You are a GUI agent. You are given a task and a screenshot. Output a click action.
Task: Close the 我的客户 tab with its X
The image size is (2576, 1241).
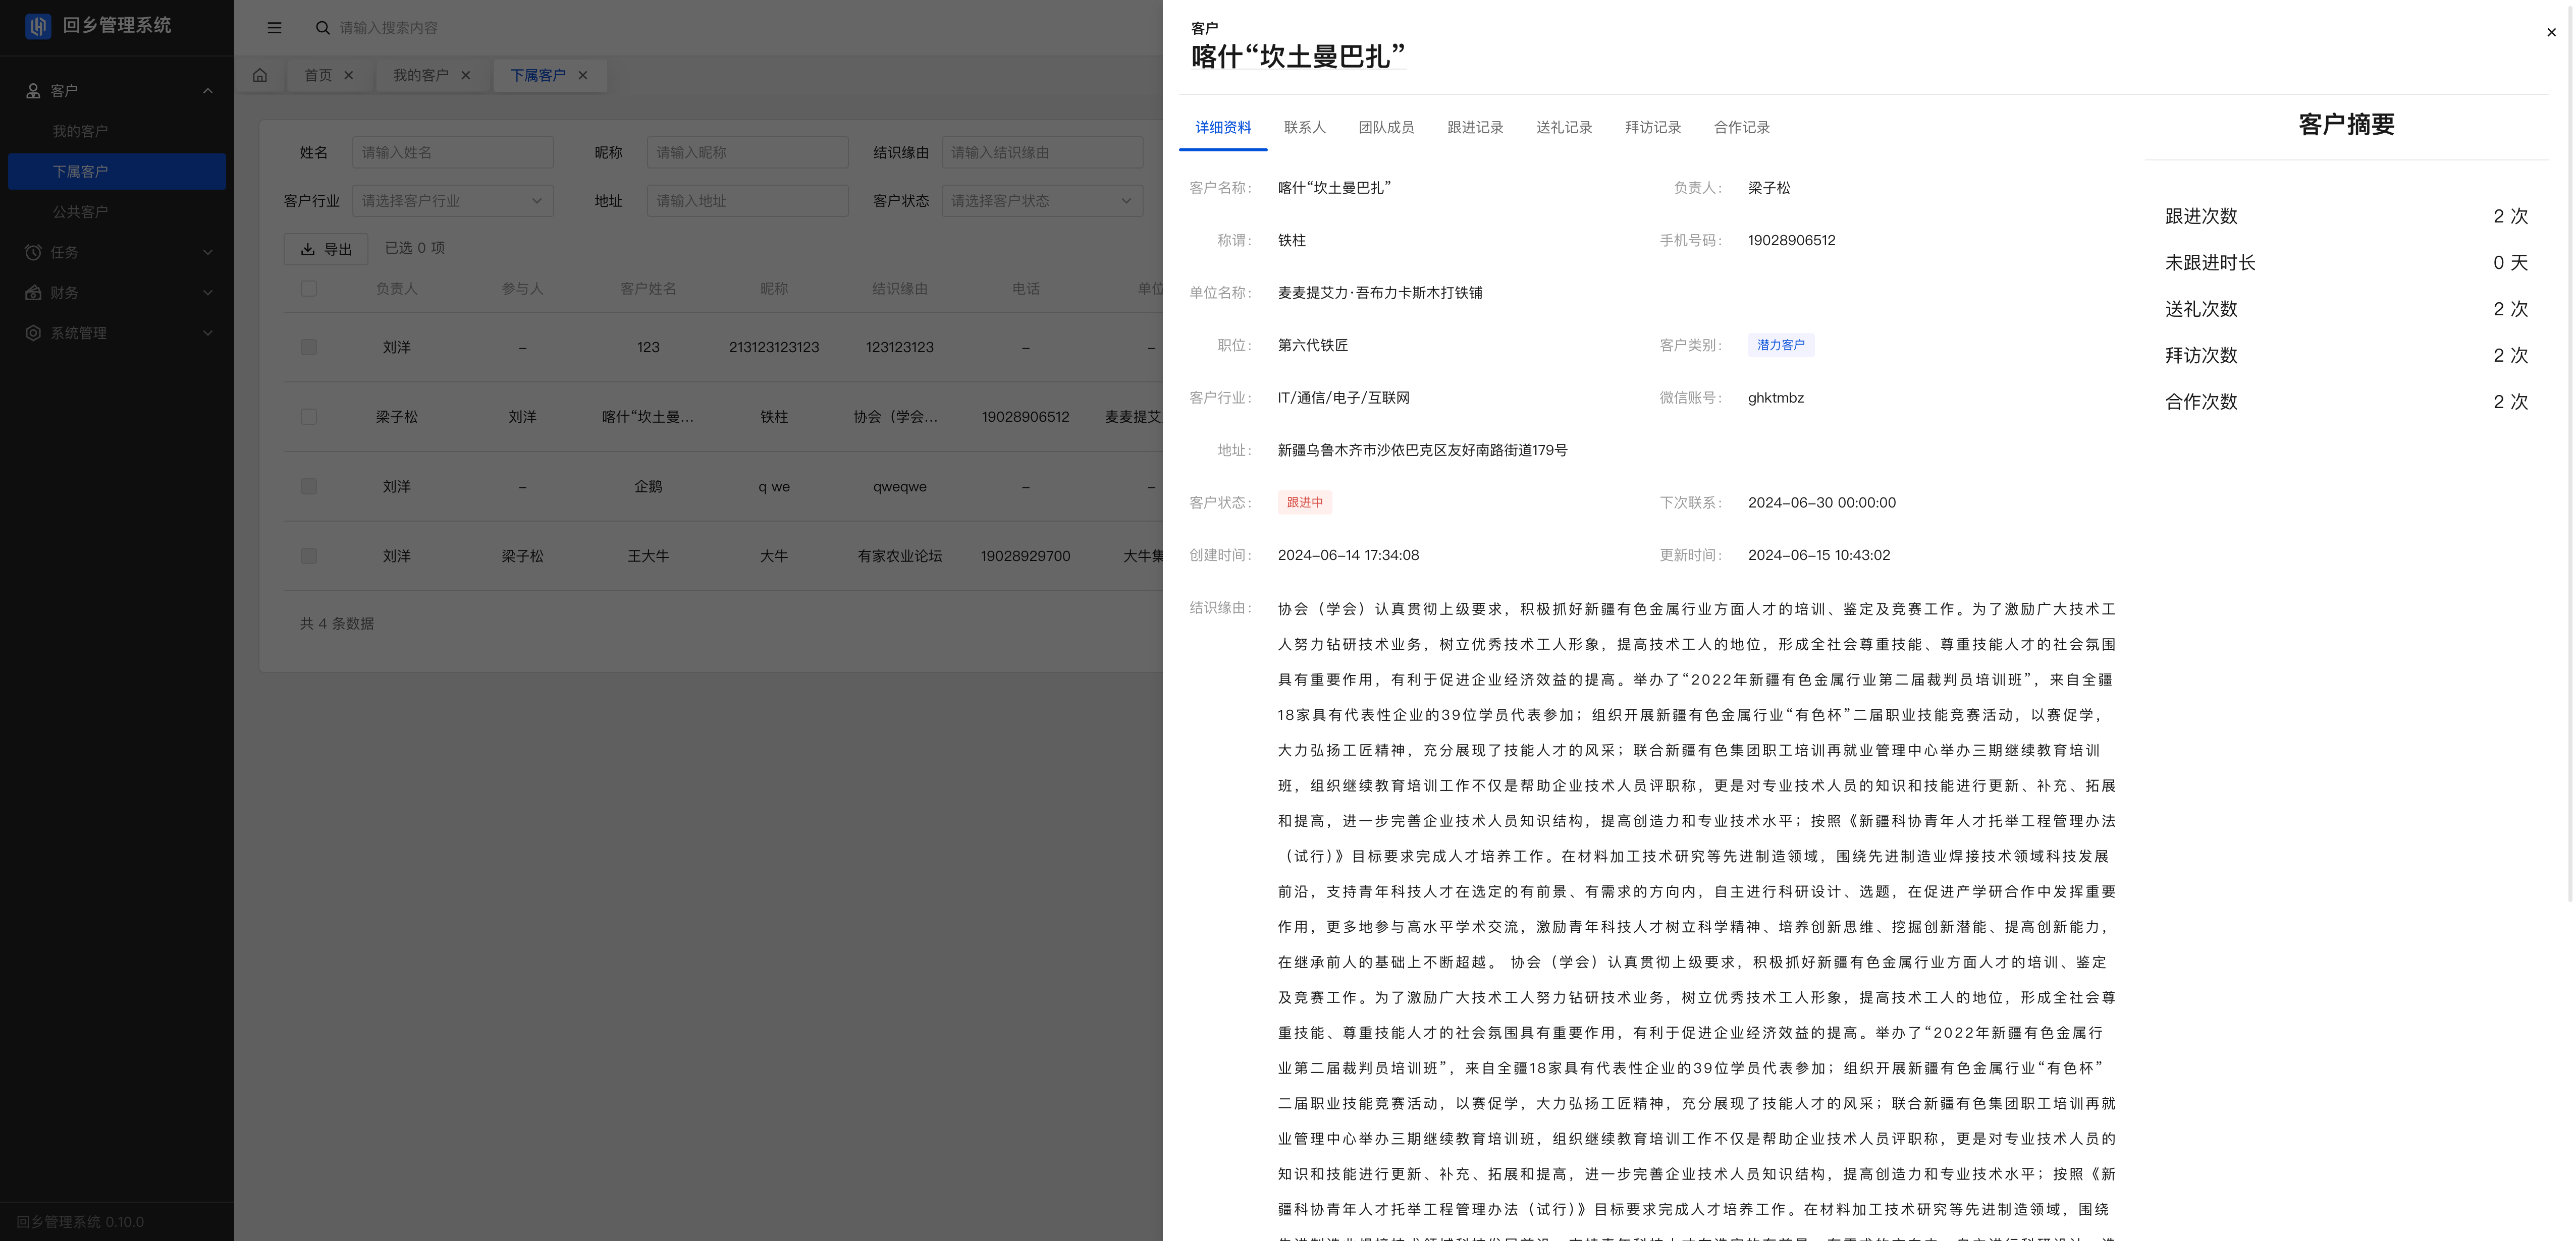(466, 75)
